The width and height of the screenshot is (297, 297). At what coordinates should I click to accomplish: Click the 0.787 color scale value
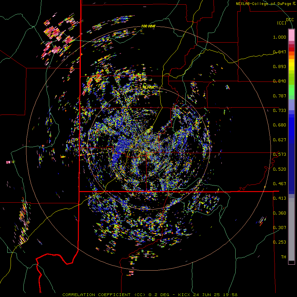280,96
